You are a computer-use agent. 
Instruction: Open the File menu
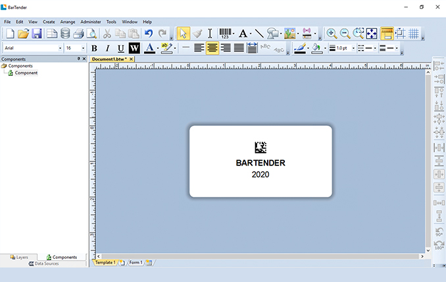[7, 22]
